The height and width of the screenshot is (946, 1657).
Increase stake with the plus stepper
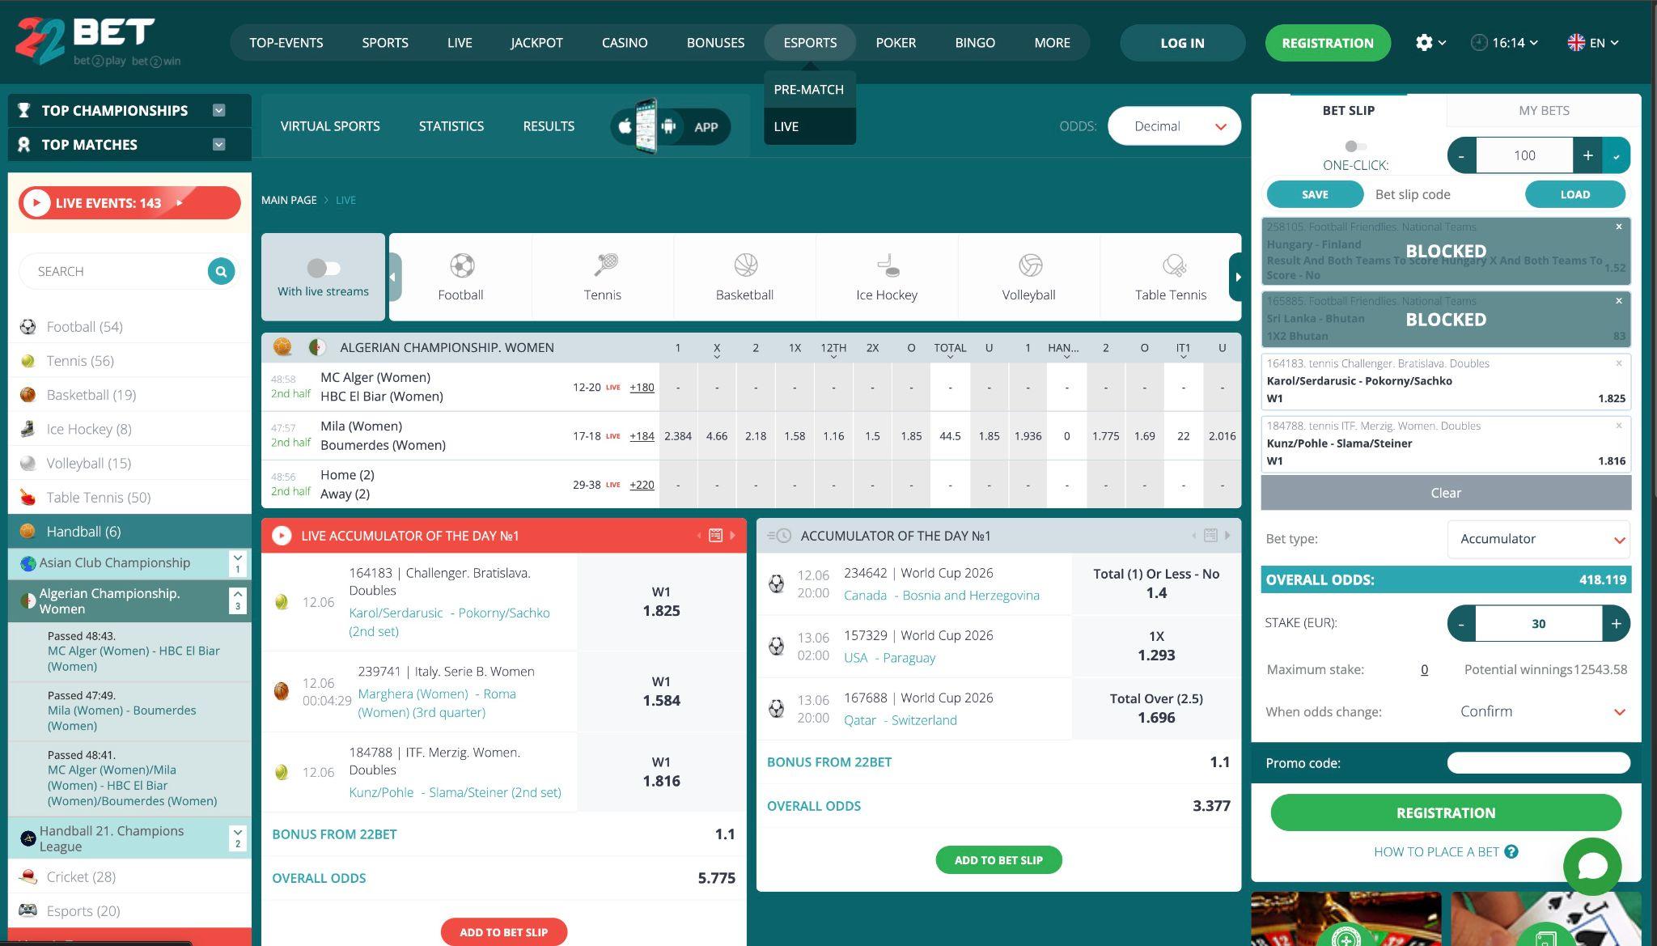(1616, 624)
